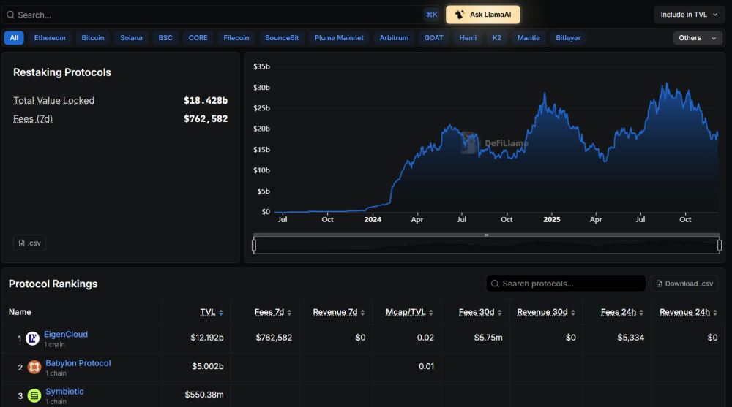Click the Fees 30d column header sorter
The image size is (732, 407).
coord(480,312)
